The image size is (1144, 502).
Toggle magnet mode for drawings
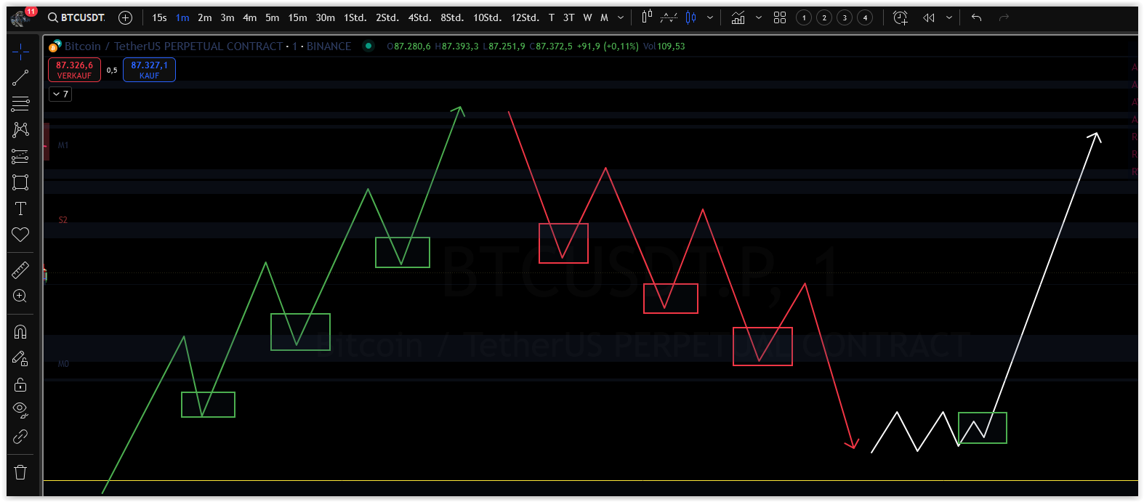(x=20, y=332)
